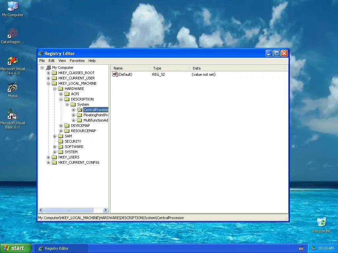Collapse the DESCRIPTION node

[x=61, y=99]
